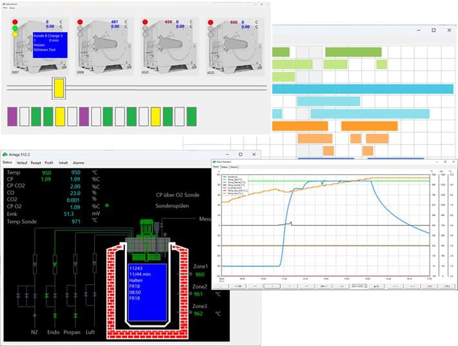Click the green status light on furnace 3007
This screenshot has height=346, width=458.
click(15, 28)
